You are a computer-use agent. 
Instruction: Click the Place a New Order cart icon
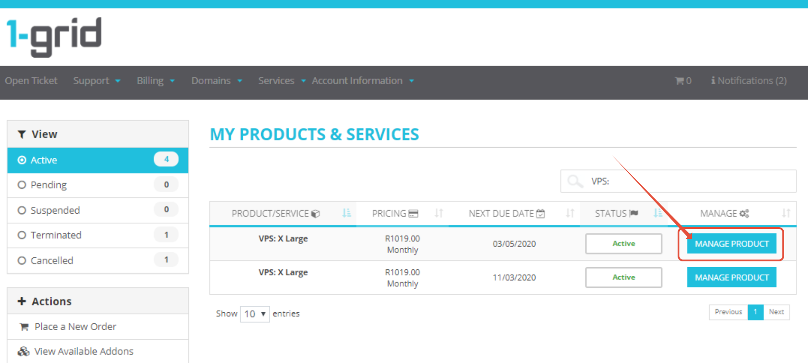click(x=24, y=327)
